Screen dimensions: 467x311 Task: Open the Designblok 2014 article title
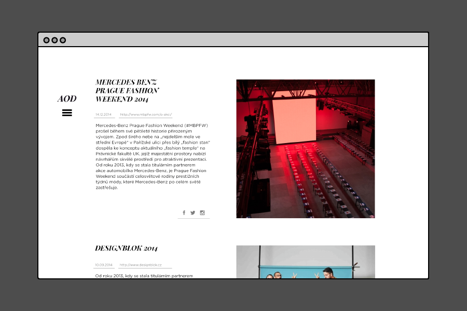pos(126,248)
